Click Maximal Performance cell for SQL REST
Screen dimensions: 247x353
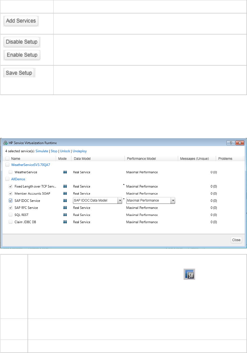pos(142,215)
